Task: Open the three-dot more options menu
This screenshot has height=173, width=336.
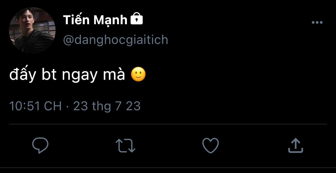Action: pyautogui.click(x=317, y=22)
